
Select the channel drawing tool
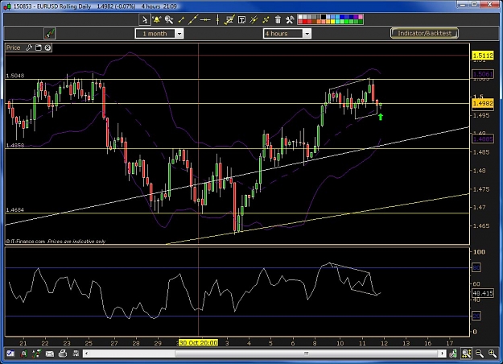click(229, 20)
